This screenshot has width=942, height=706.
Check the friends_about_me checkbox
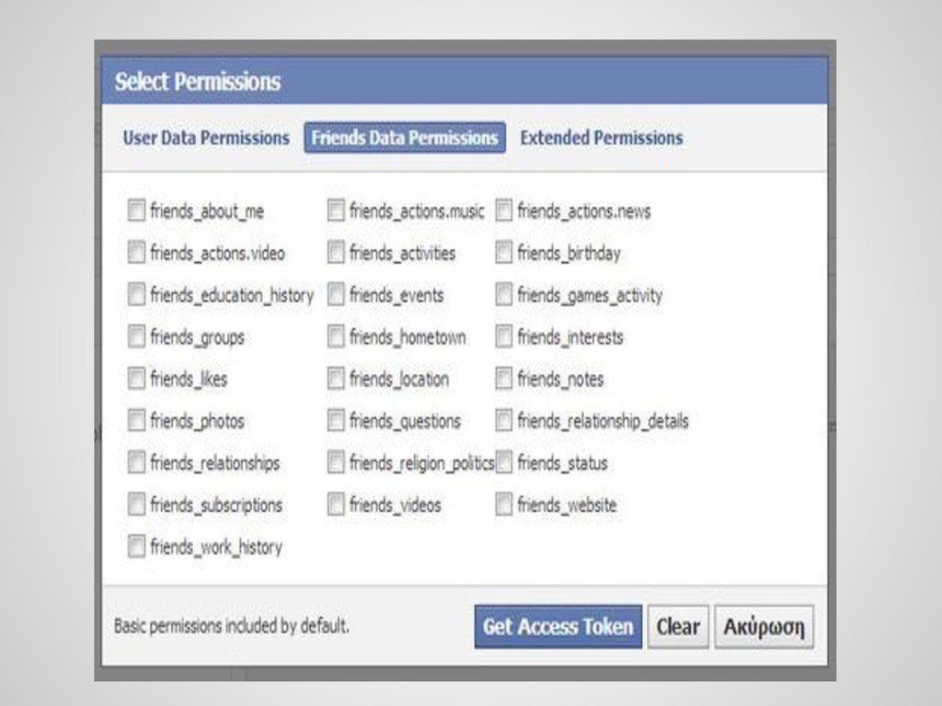136,211
